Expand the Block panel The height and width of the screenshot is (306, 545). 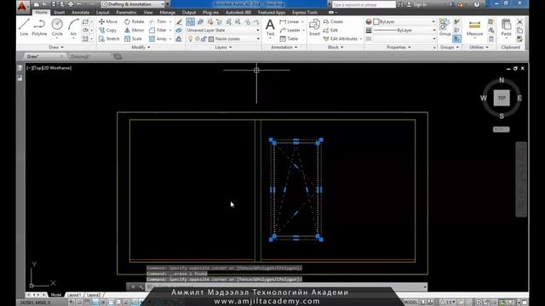click(336, 48)
